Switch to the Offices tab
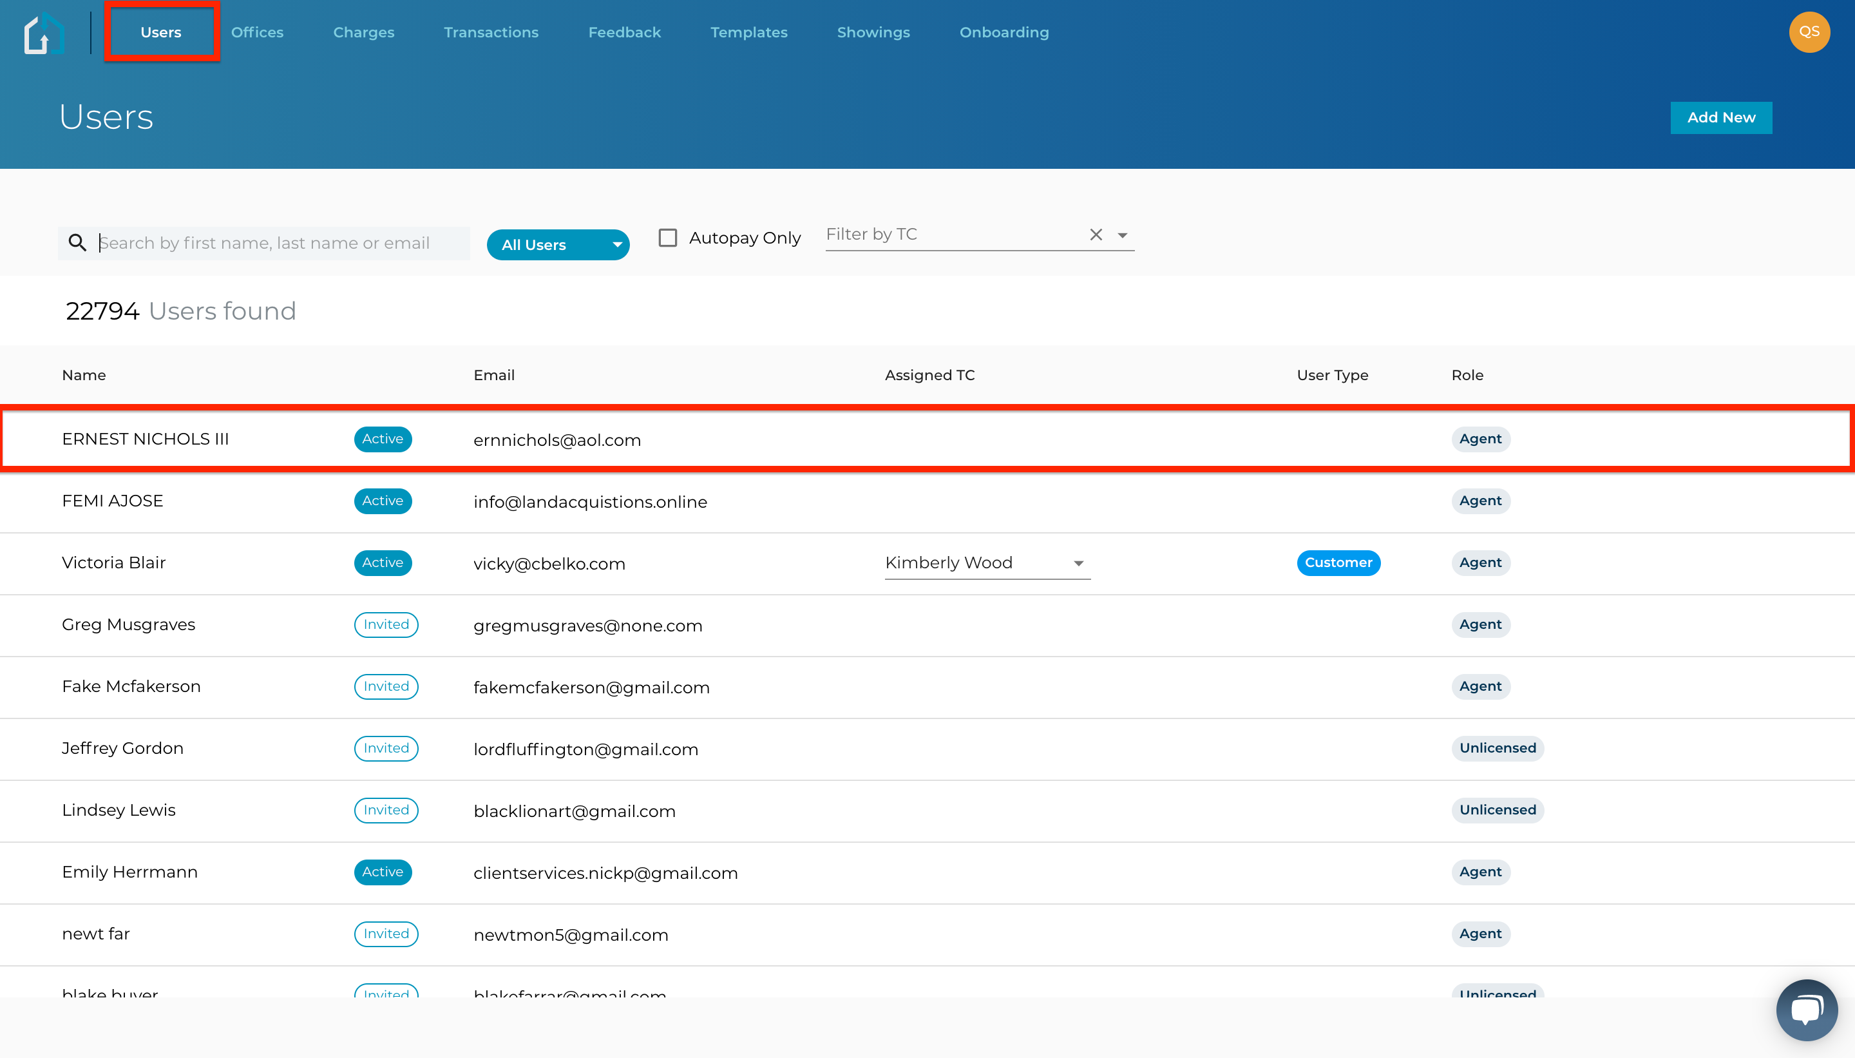Image resolution: width=1855 pixels, height=1058 pixels. (257, 33)
